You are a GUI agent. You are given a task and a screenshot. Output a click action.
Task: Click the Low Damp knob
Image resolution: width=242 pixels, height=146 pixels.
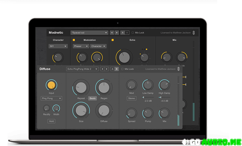(148, 85)
